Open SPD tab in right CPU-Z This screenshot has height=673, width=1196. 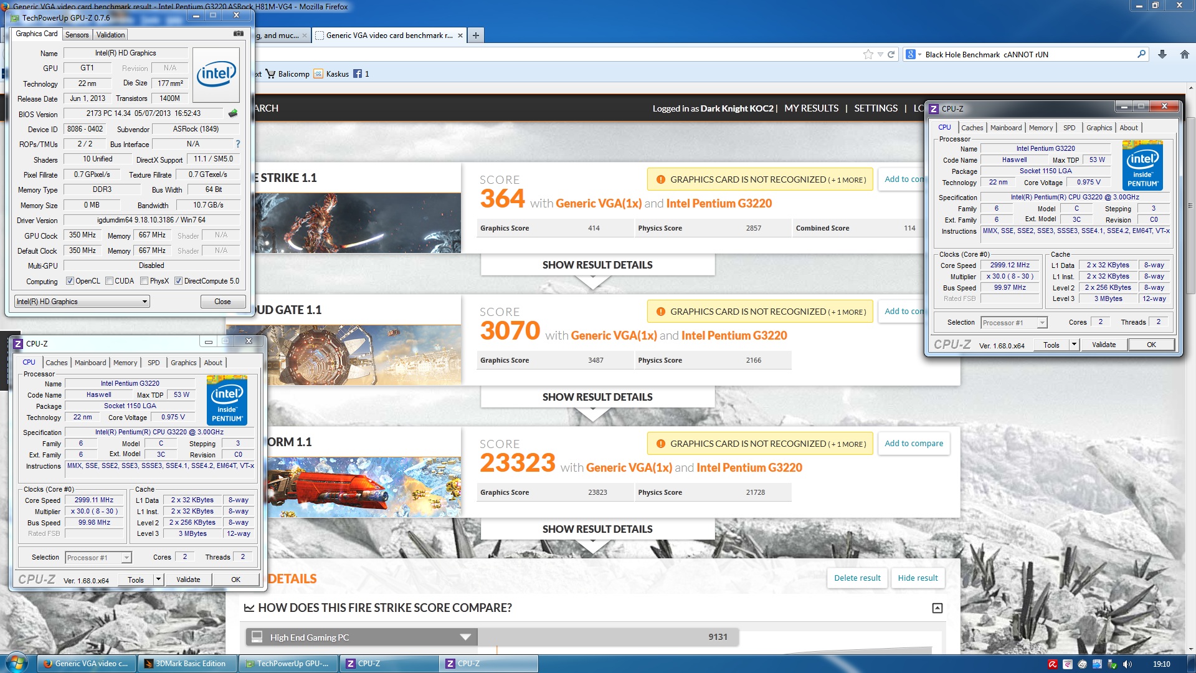(x=1069, y=128)
